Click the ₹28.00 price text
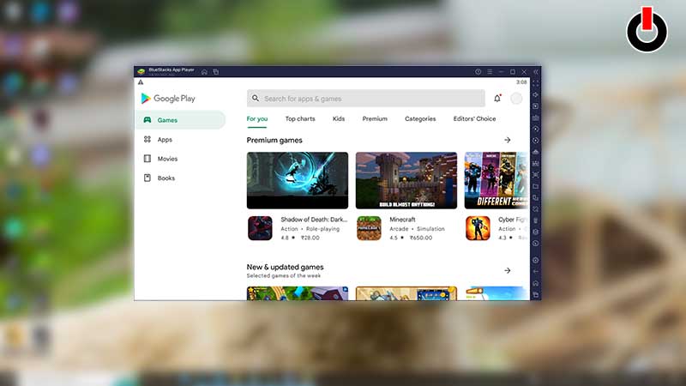Image resolution: width=686 pixels, height=386 pixels. [310, 238]
